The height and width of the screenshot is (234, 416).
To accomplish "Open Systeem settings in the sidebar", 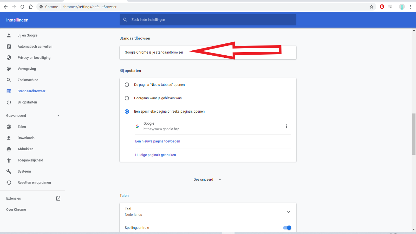I will pos(24,172).
